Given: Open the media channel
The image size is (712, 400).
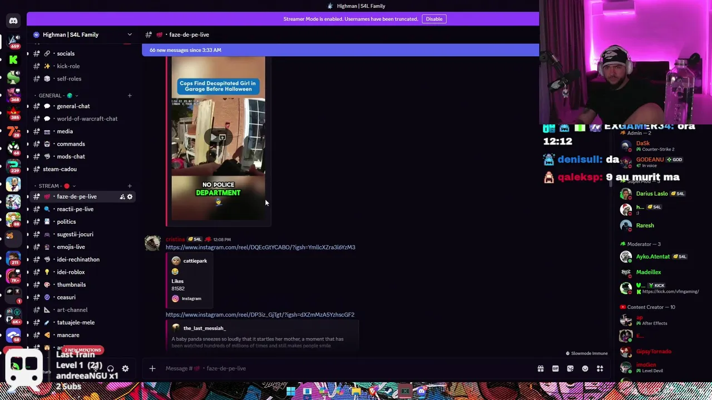Looking at the screenshot, I should point(82,132).
